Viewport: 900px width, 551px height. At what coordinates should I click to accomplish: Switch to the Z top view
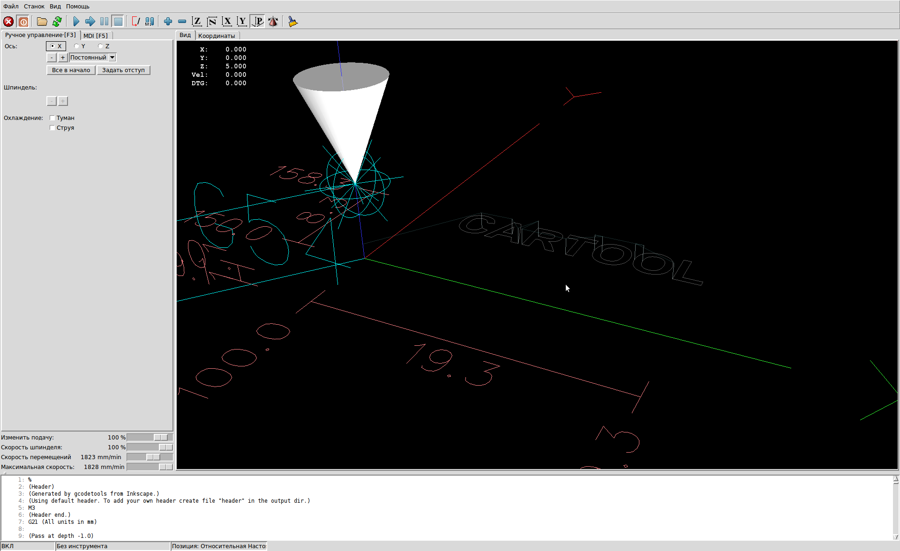coord(197,22)
